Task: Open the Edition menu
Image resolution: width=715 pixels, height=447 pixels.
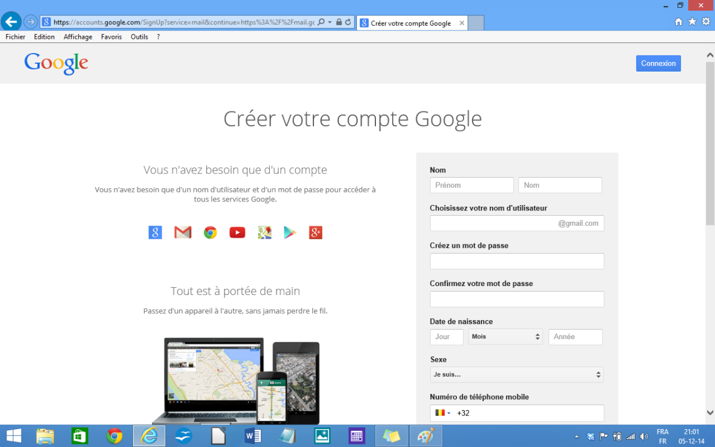Action: point(44,37)
